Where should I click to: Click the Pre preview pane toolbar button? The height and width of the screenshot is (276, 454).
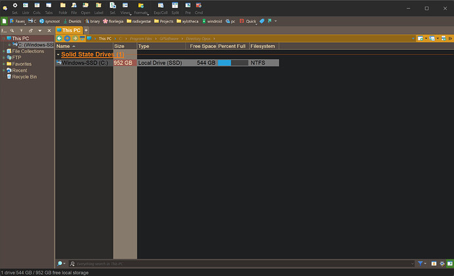[x=188, y=7]
